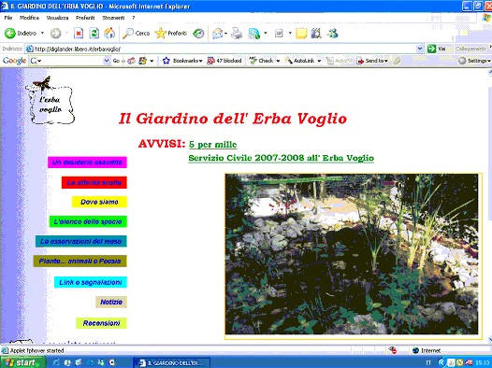
Task: Go to the Home page icon
Action: pyautogui.click(x=109, y=34)
